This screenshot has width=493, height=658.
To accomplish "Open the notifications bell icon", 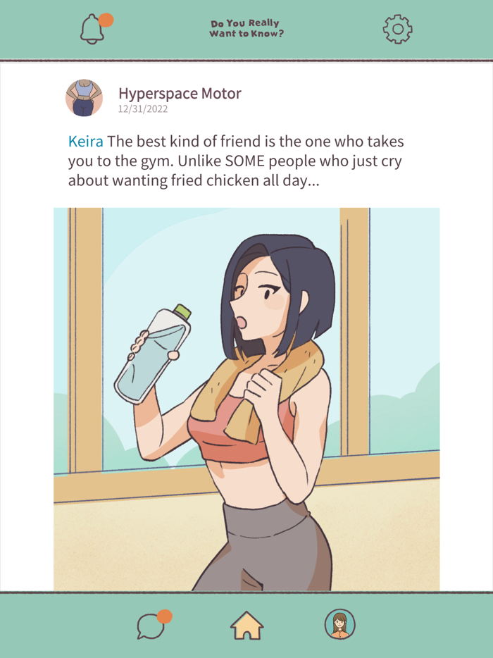I will 92,29.
